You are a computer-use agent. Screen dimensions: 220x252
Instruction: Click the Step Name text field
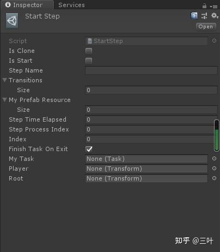(x=151, y=70)
